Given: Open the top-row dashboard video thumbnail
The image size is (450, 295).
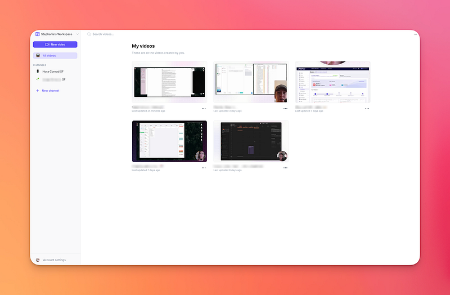Looking at the screenshot, I should tap(332, 82).
